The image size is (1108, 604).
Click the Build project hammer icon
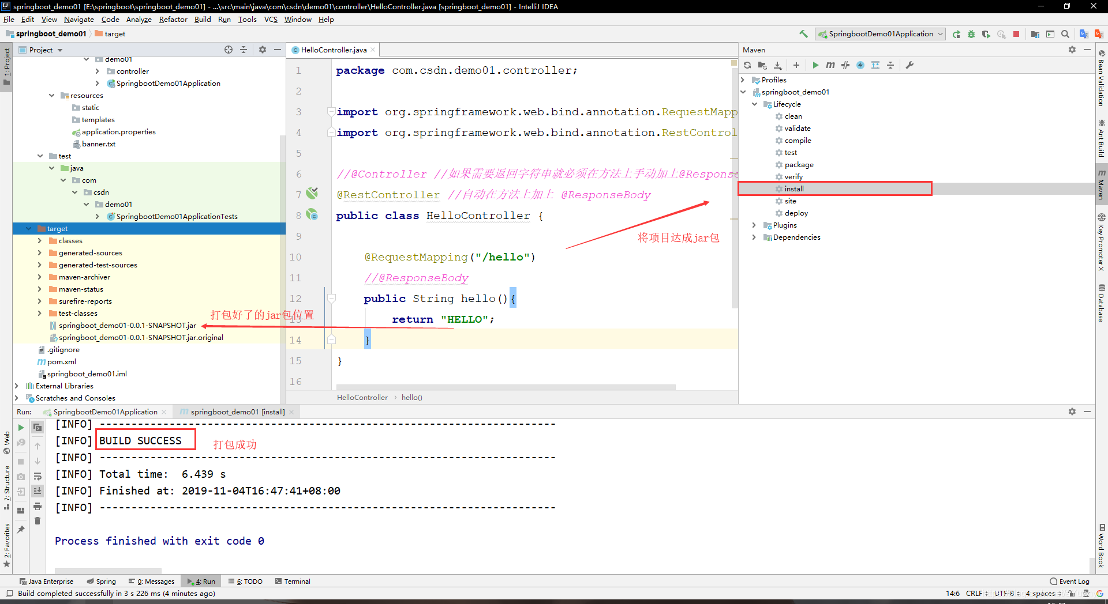tap(803, 34)
